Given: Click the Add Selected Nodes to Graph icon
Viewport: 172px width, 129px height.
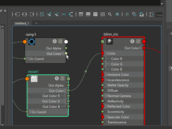Looking at the screenshot, I should coord(49,14).
